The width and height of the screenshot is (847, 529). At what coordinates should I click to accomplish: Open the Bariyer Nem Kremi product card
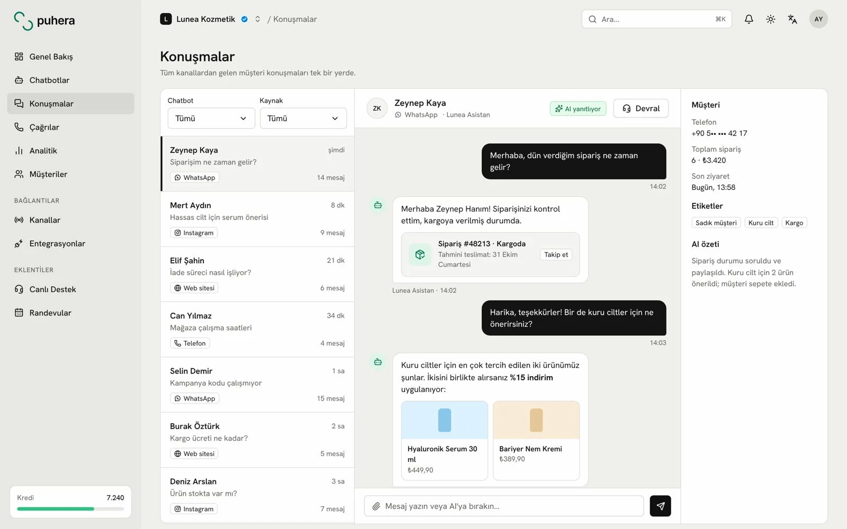pos(536,441)
